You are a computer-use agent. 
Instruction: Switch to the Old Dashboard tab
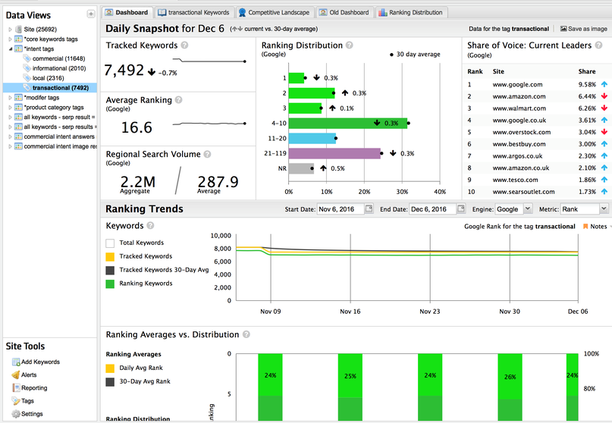344,12
